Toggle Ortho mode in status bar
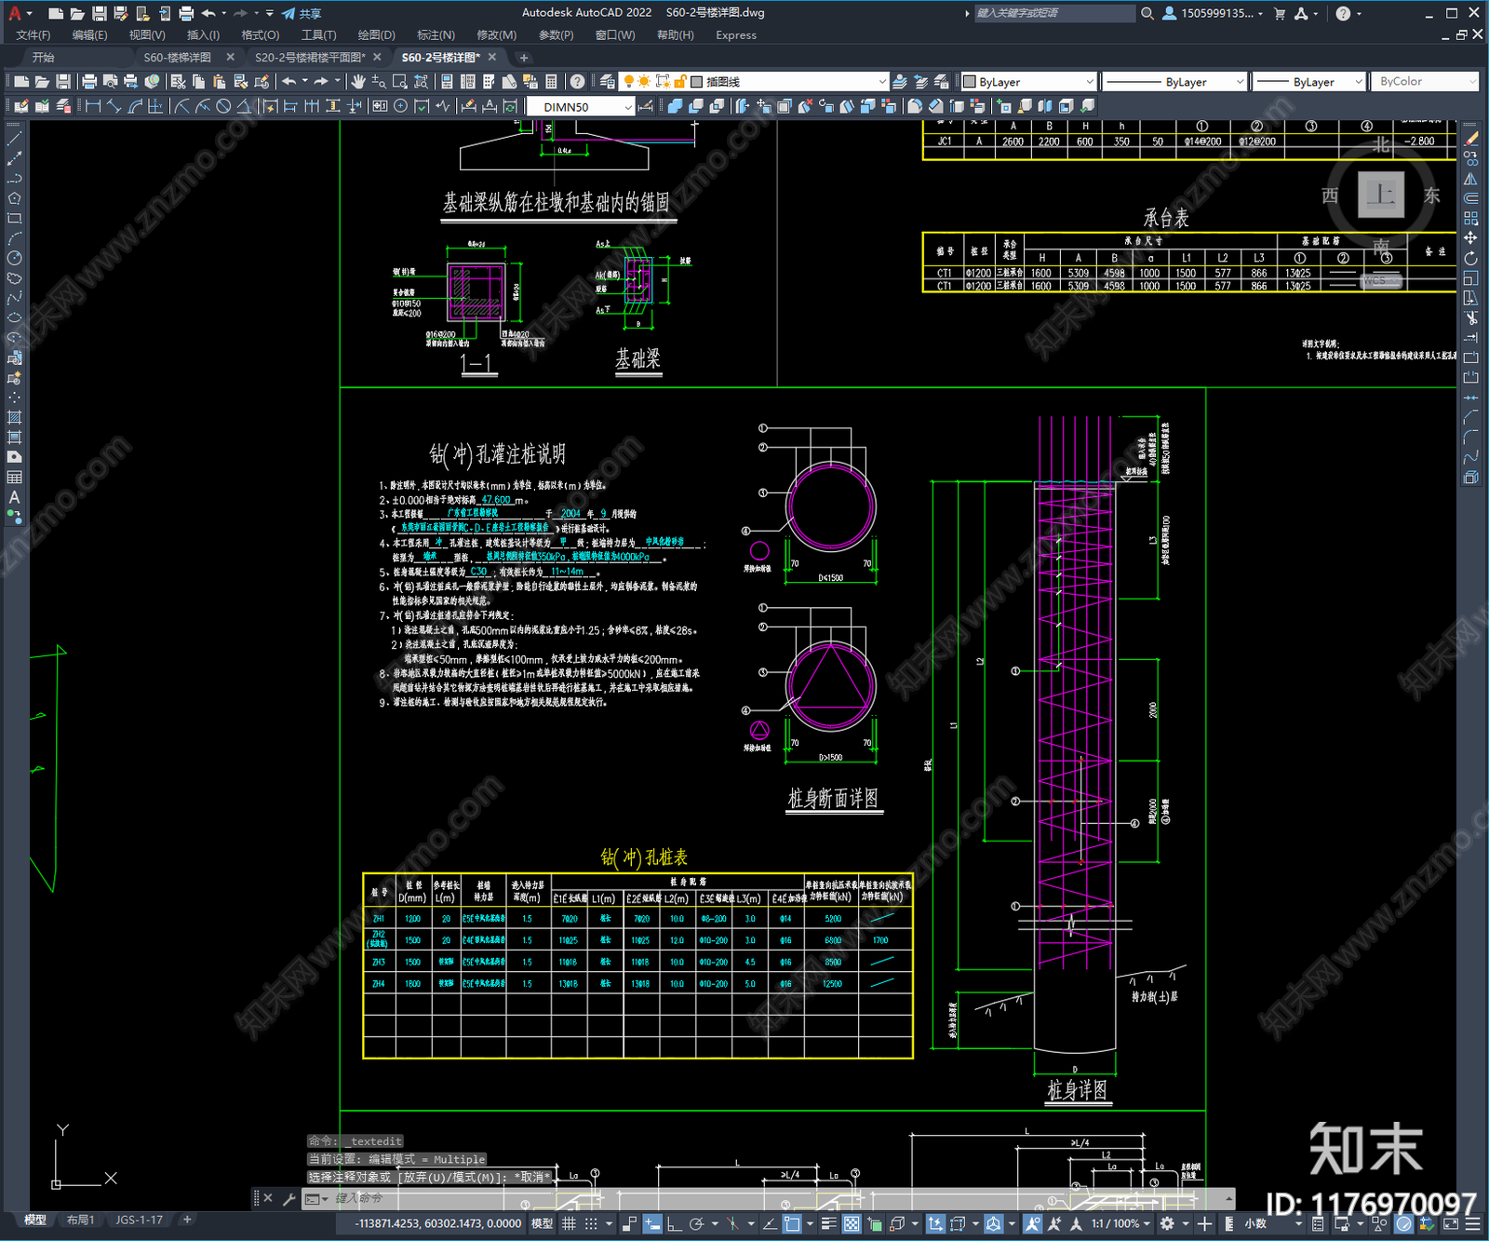This screenshot has height=1241, width=1489. click(673, 1223)
